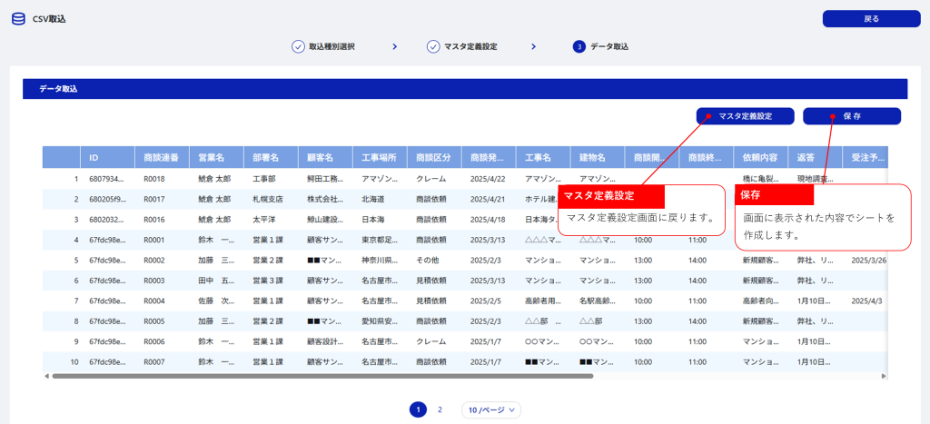930x424 pixels.
Task: Click the table scrollbar left arrow
Action: 47,376
